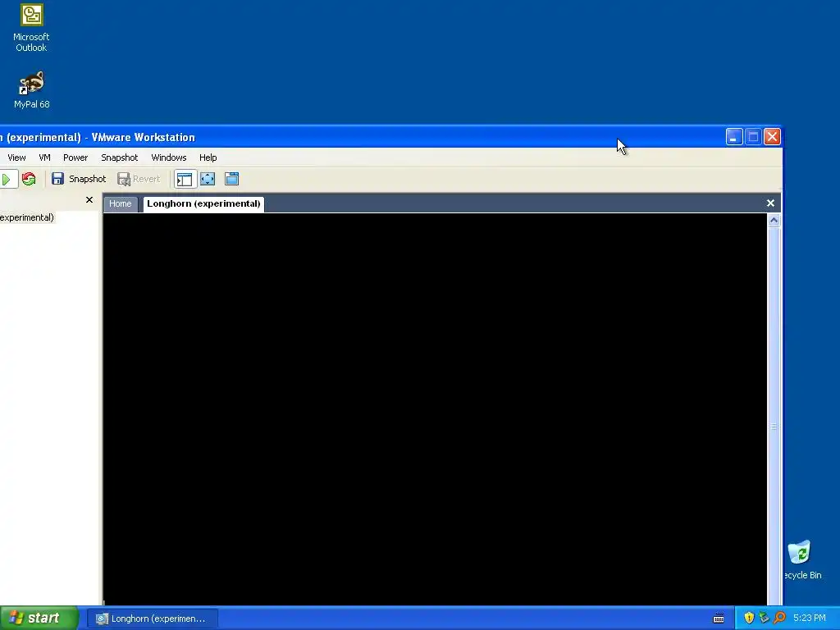Click the Safely Remove Hardware tray icon

(x=764, y=618)
